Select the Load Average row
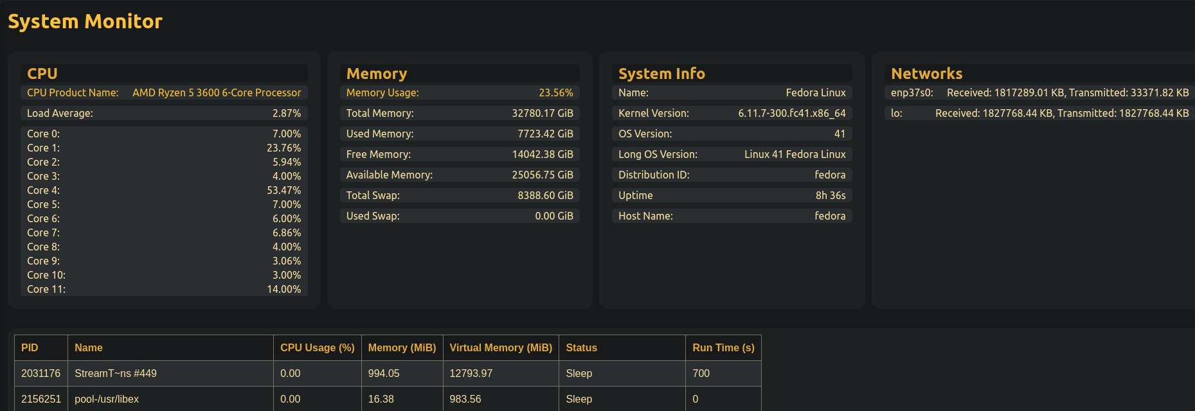This screenshot has height=411, width=1195. (x=164, y=113)
